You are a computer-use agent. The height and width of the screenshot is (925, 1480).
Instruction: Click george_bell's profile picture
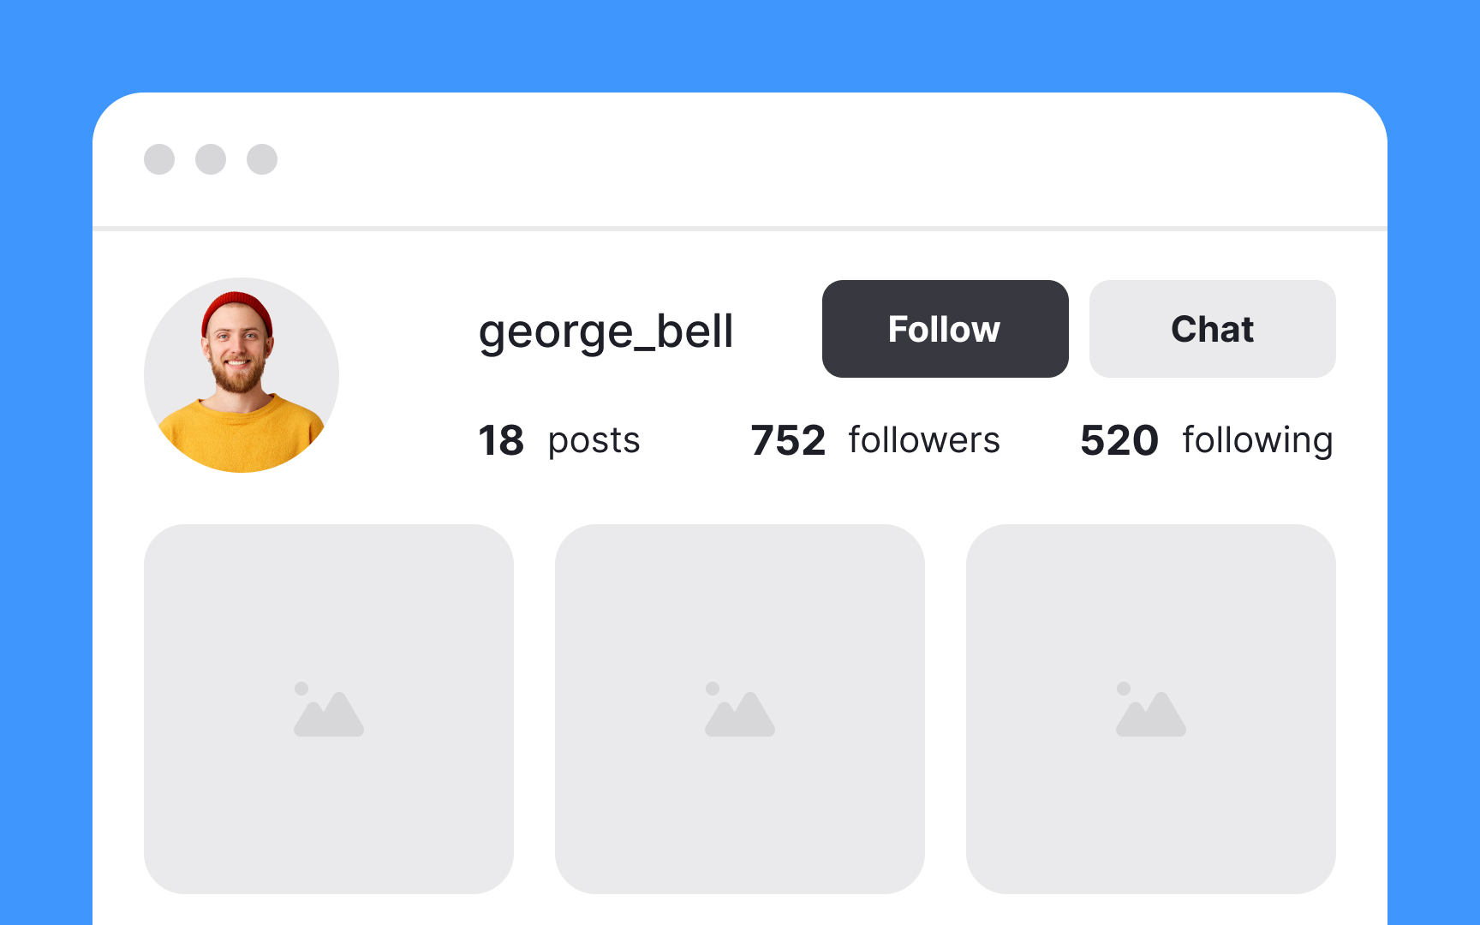[x=242, y=374]
